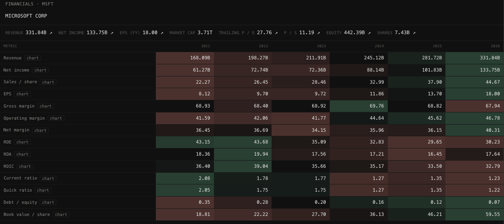Select Gross margin 2024 cell 69.76
This screenshot has height=224, width=504.
(359, 106)
